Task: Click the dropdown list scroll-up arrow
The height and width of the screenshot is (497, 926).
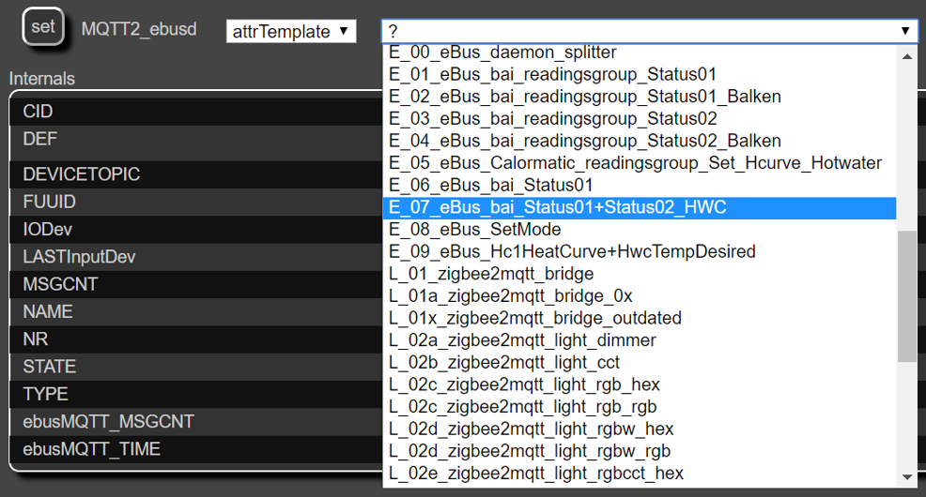Action: click(907, 56)
